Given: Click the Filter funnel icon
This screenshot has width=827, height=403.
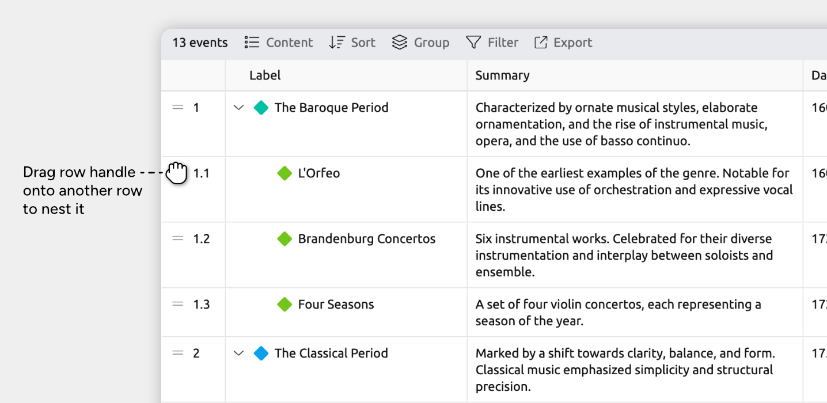Looking at the screenshot, I should pos(473,43).
